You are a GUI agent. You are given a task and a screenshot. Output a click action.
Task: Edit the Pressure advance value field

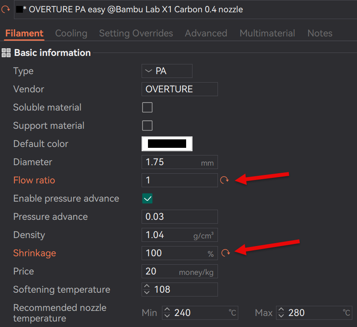click(x=179, y=217)
